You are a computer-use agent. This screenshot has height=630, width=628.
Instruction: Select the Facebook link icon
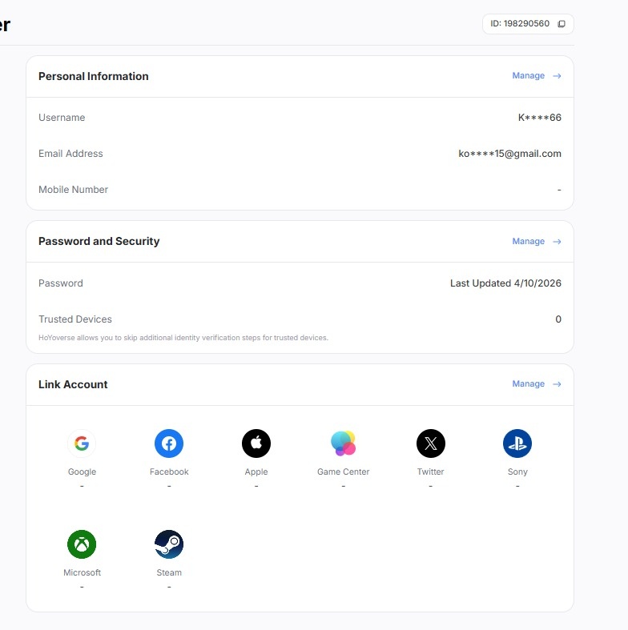click(169, 443)
